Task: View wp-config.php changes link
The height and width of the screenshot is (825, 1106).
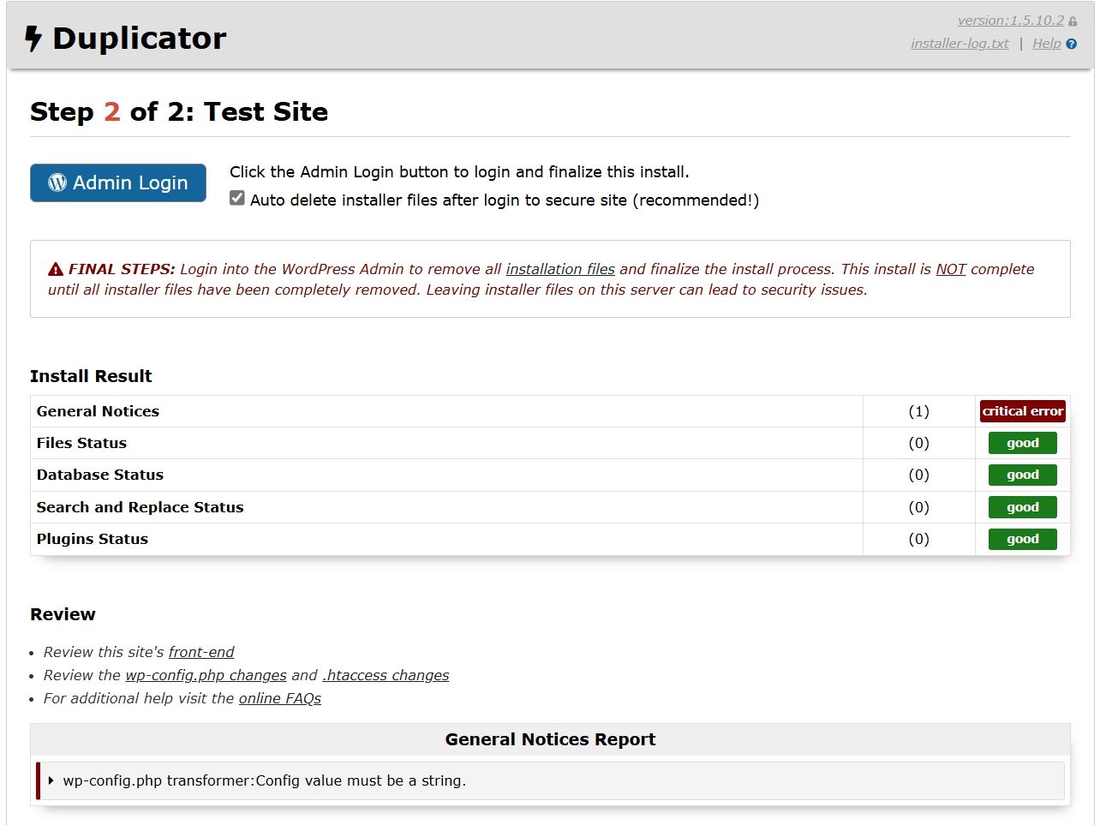Action: click(206, 675)
